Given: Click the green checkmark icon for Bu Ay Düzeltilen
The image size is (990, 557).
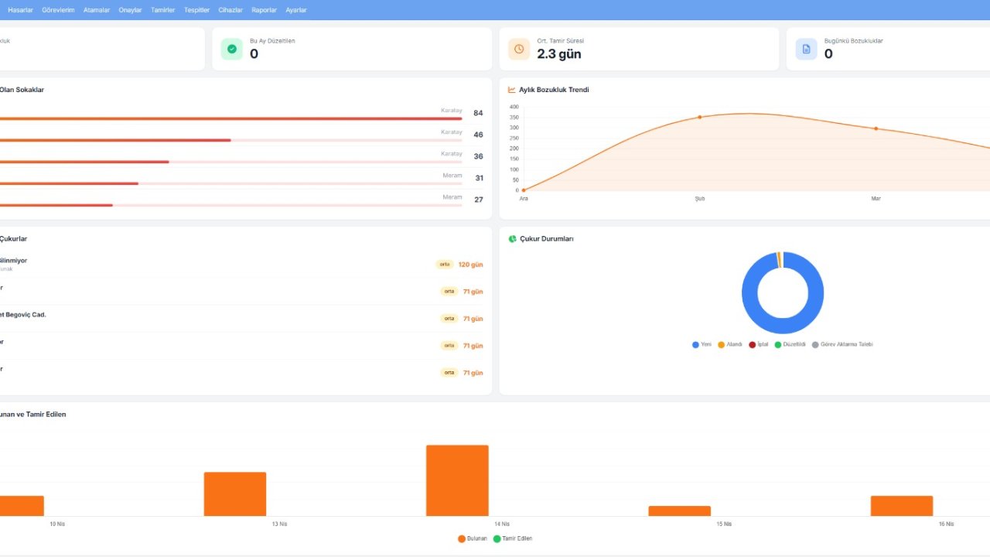Looking at the screenshot, I should (231, 49).
